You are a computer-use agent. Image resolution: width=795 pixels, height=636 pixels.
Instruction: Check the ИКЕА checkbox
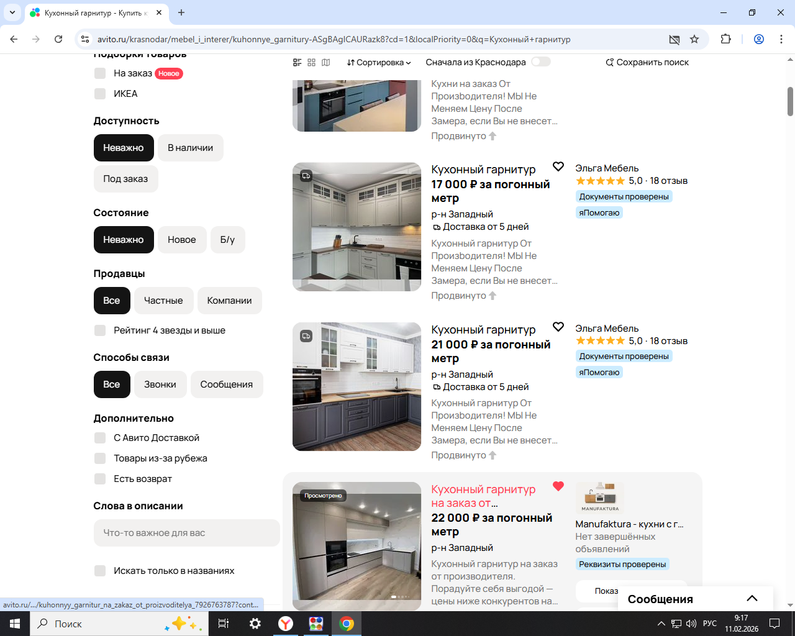[100, 94]
